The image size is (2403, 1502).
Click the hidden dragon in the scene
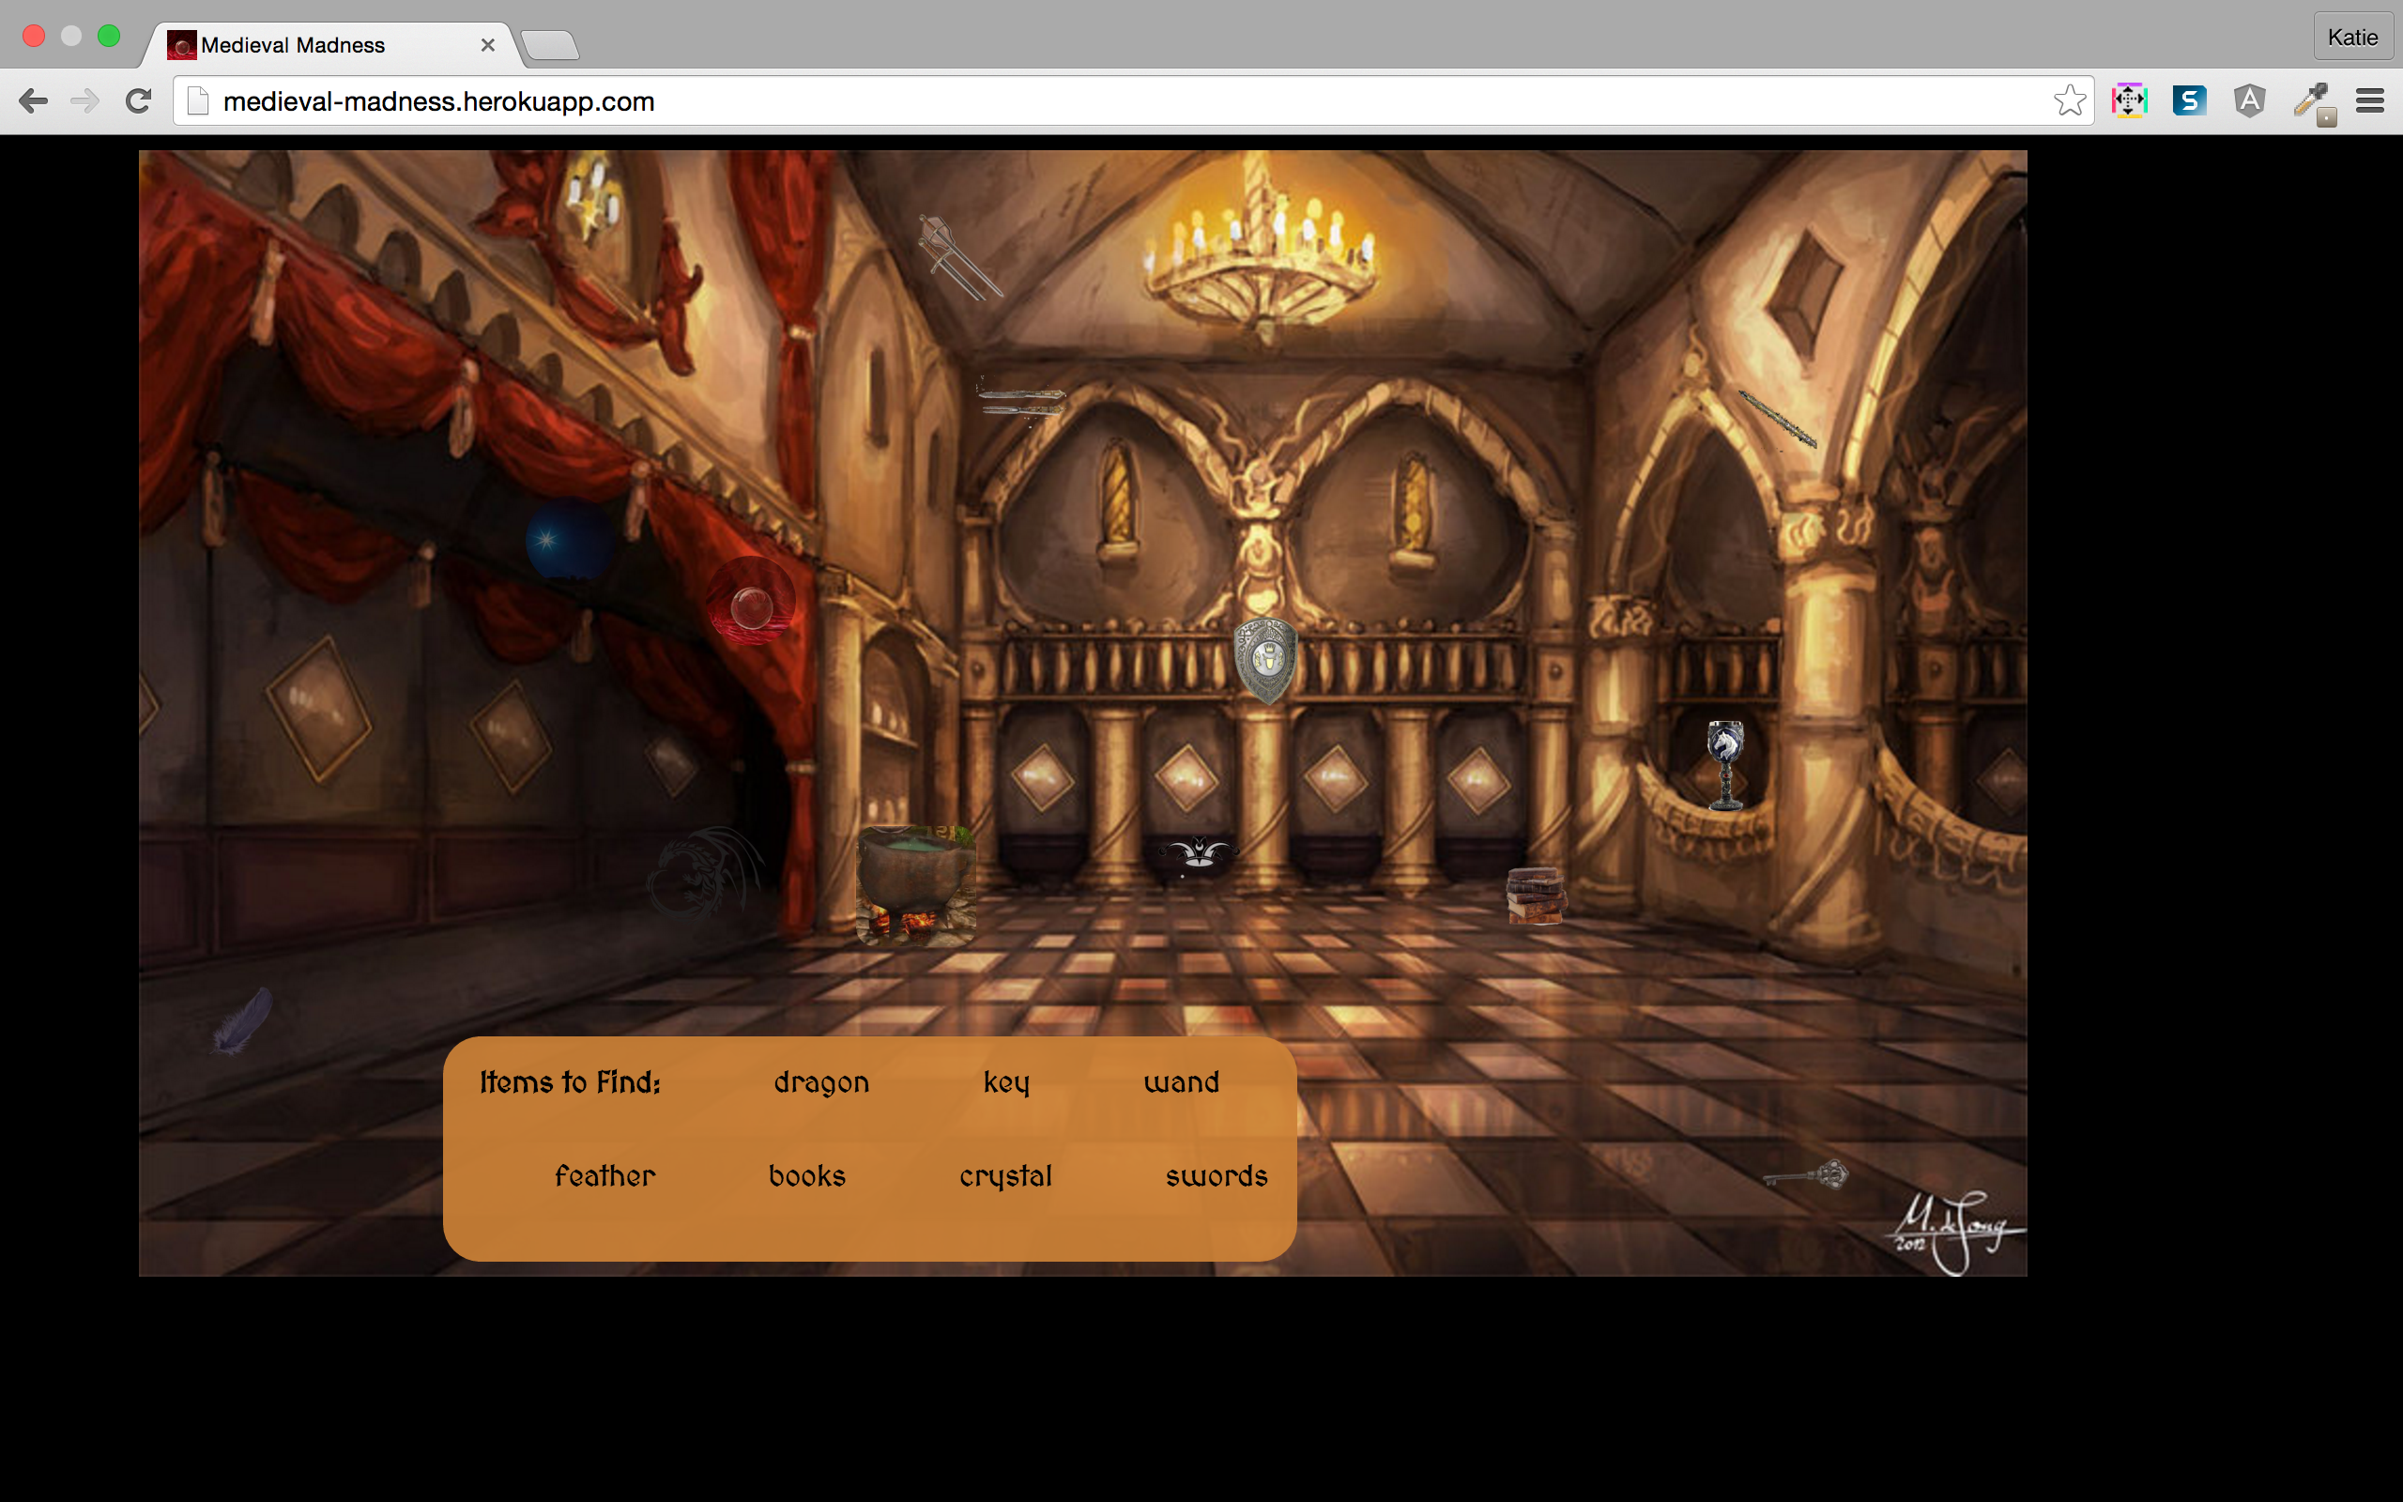tap(705, 876)
